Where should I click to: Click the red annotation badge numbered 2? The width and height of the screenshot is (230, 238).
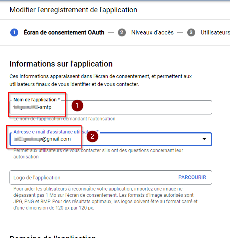[x=92, y=137]
